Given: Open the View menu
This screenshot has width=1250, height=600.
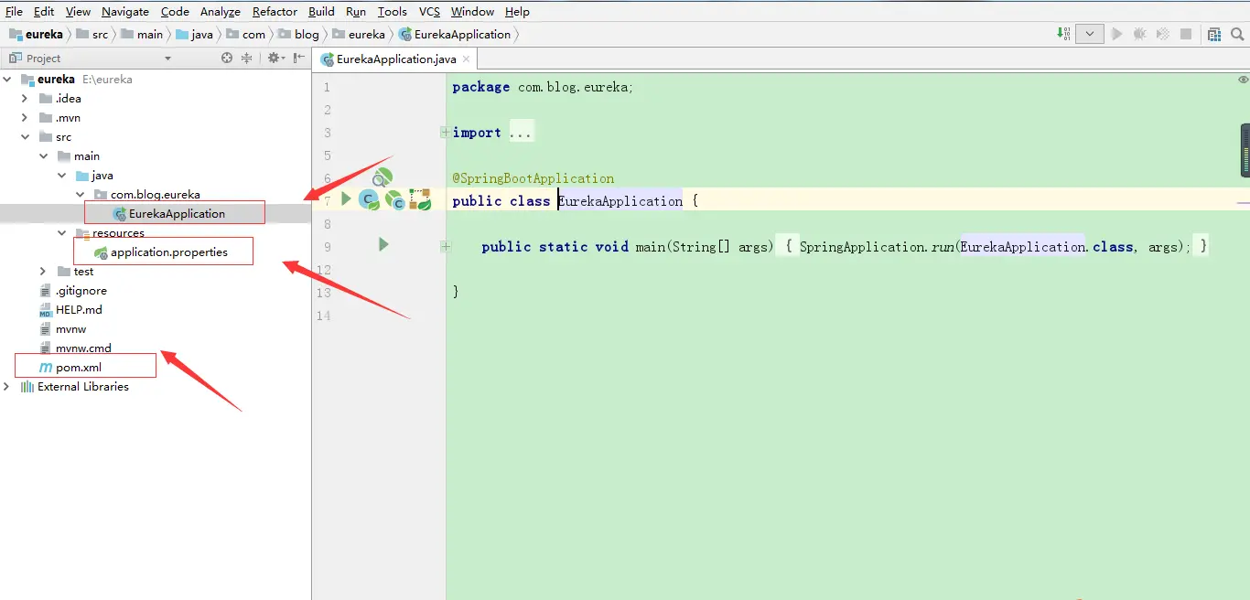Looking at the screenshot, I should tap(78, 11).
